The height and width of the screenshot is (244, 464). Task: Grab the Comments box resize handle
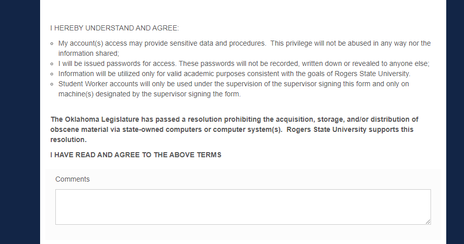point(428,222)
